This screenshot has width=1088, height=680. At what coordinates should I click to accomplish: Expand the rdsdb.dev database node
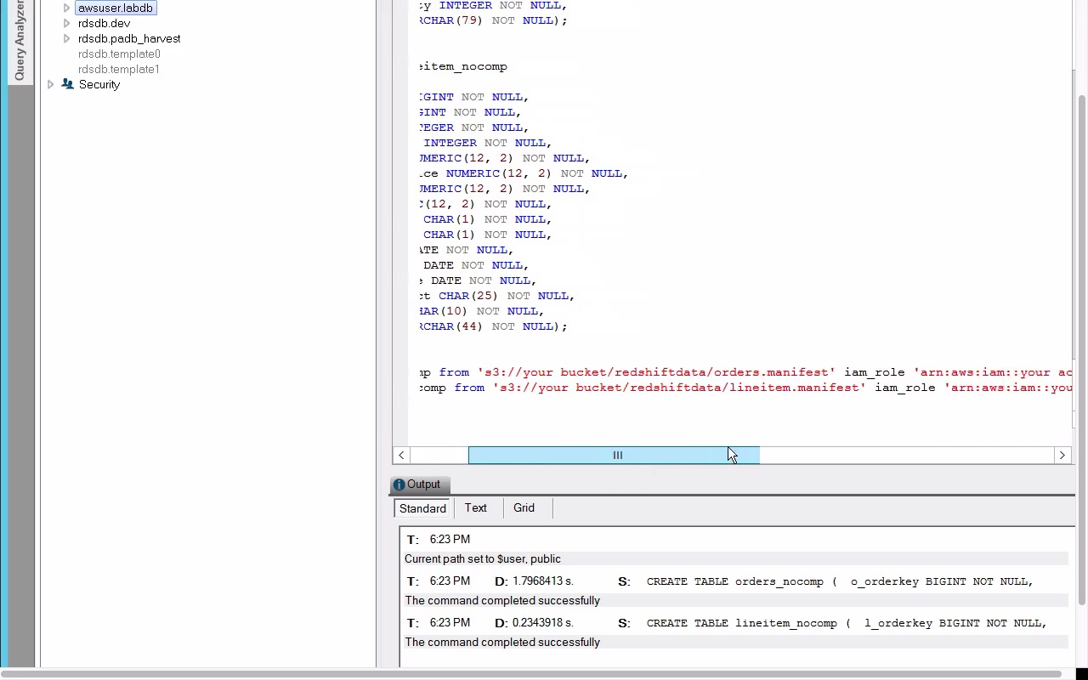pos(66,23)
